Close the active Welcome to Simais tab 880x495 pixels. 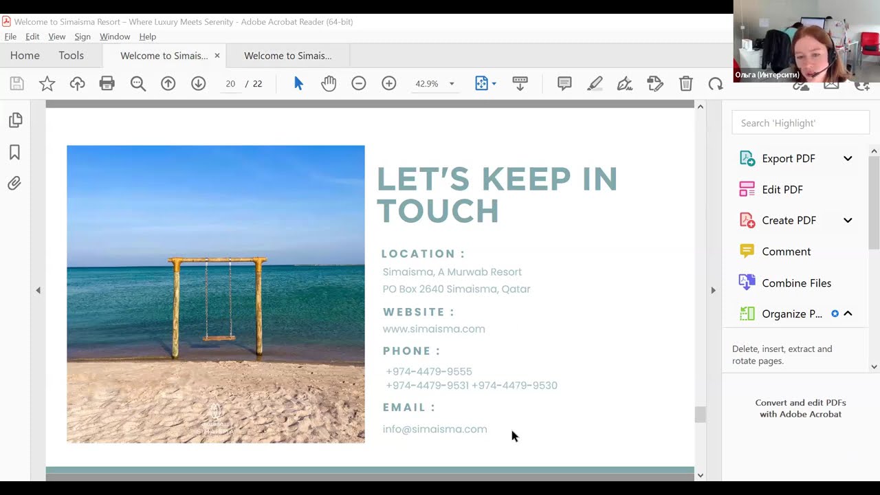pyautogui.click(x=217, y=56)
